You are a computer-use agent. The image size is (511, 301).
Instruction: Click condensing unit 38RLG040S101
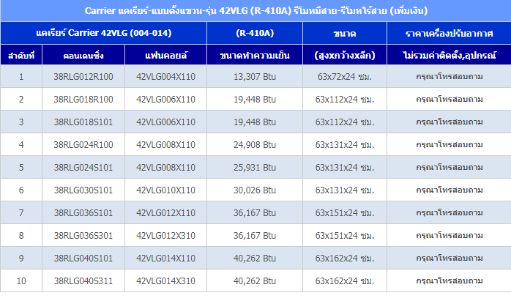[83, 258]
